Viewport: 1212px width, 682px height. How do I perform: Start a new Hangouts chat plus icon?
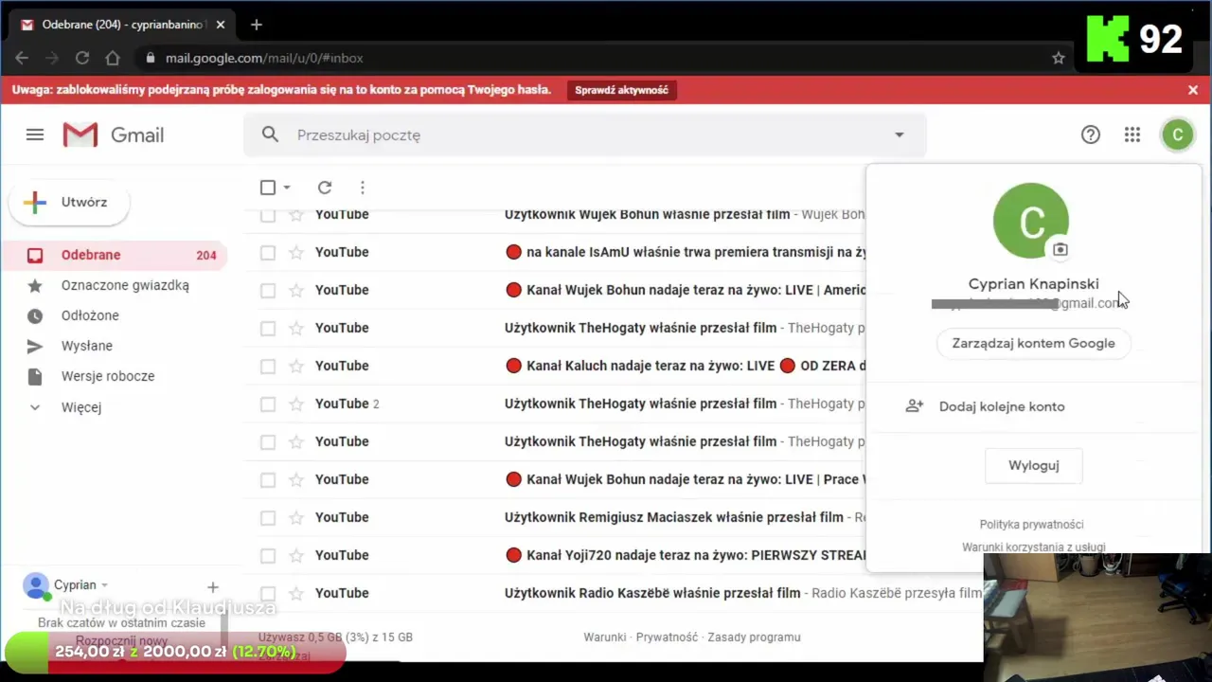coord(213,587)
